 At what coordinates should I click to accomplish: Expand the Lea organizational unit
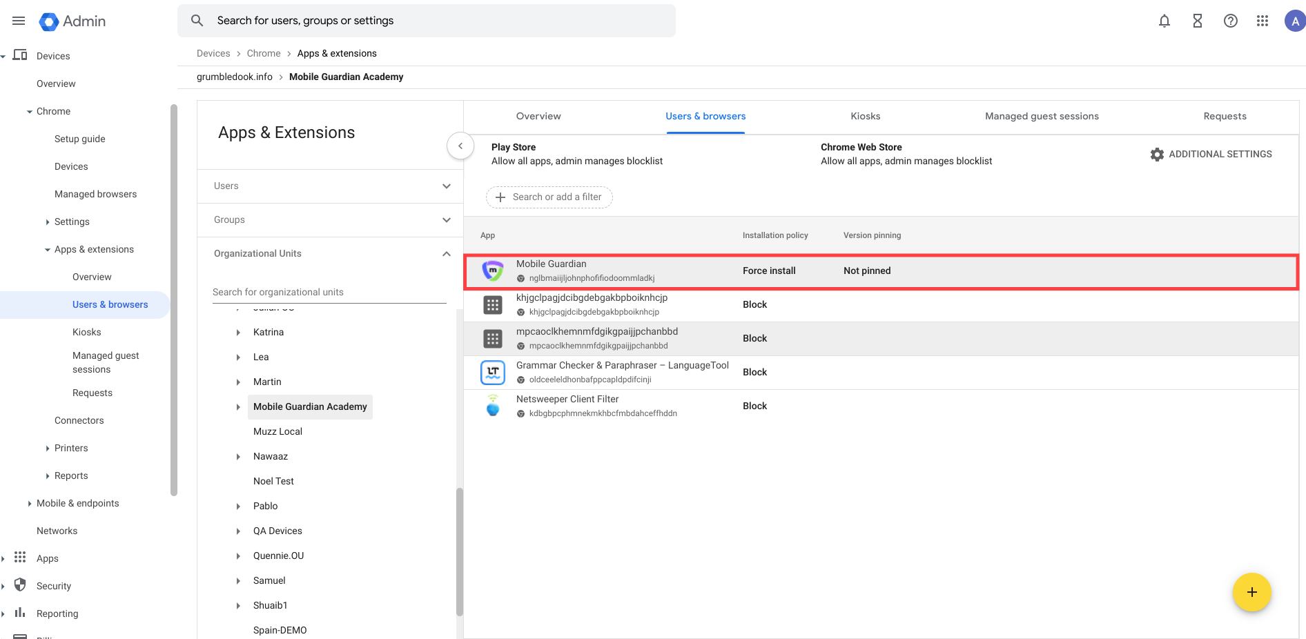click(x=238, y=357)
